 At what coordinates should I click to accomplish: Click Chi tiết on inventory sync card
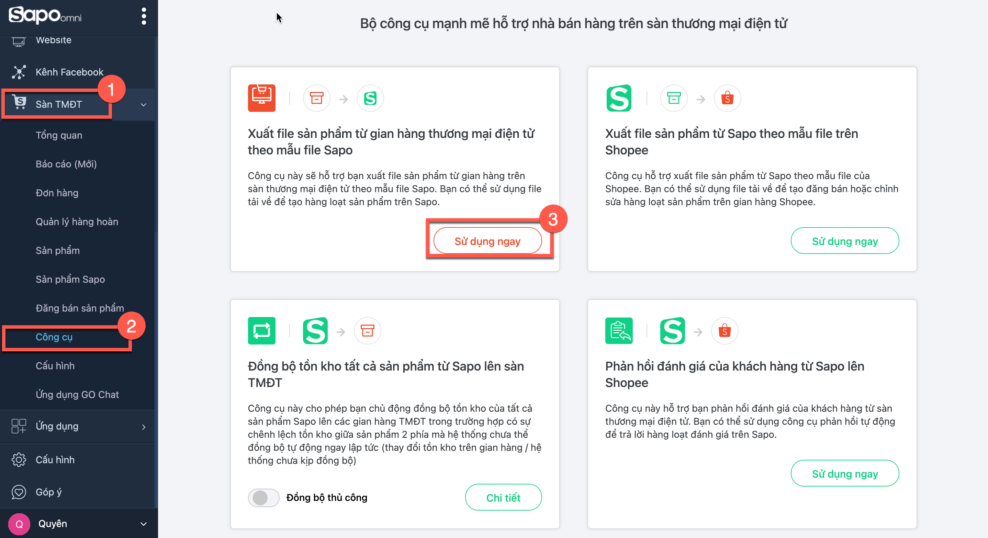[503, 498]
